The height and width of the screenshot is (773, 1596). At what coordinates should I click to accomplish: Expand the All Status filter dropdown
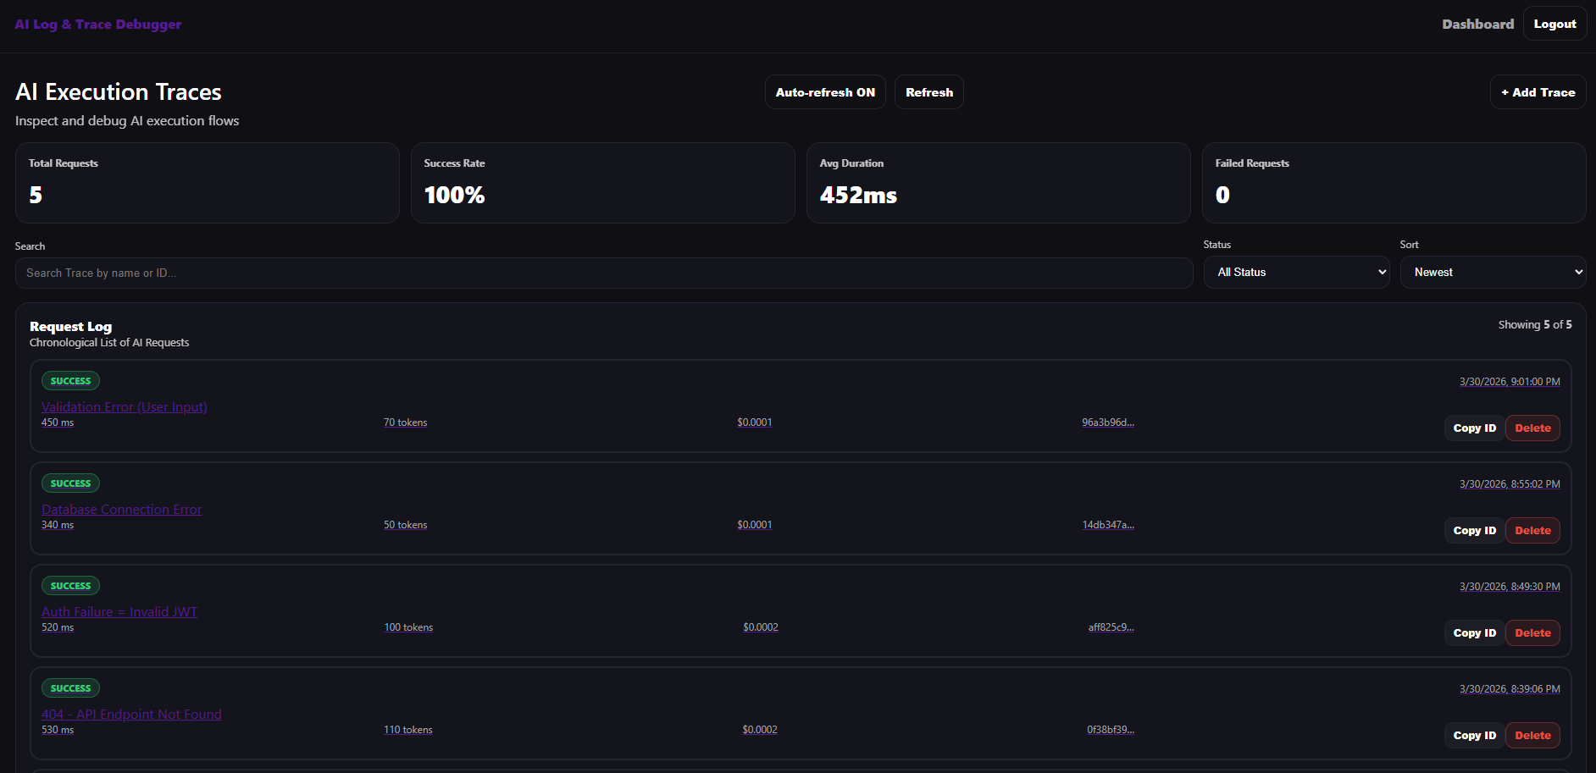click(1296, 273)
